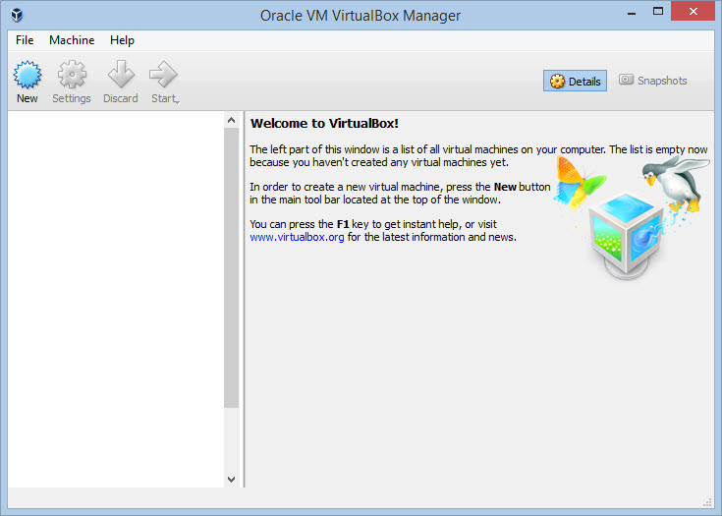Screen dimensions: 722x516
Task: Switch to the Details view button
Action: [x=575, y=81]
